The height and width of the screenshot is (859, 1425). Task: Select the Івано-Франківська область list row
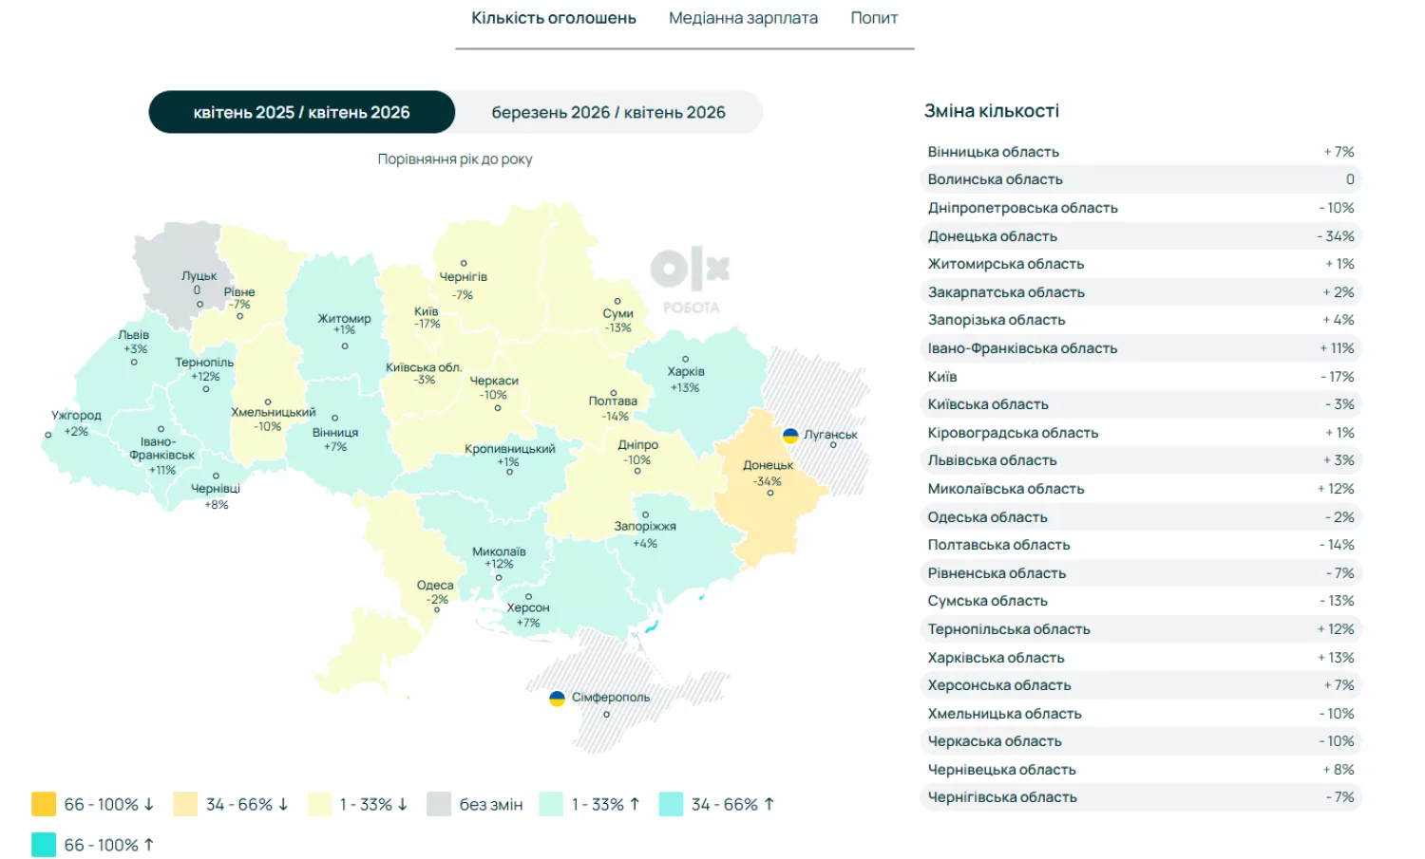point(1141,348)
